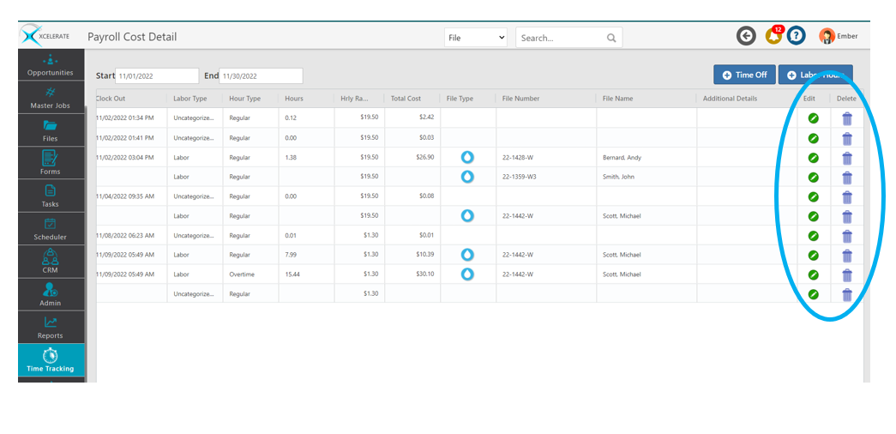Image resolution: width=896 pixels, height=434 pixels.
Task: Edit the Overtime row entry
Action: [814, 274]
